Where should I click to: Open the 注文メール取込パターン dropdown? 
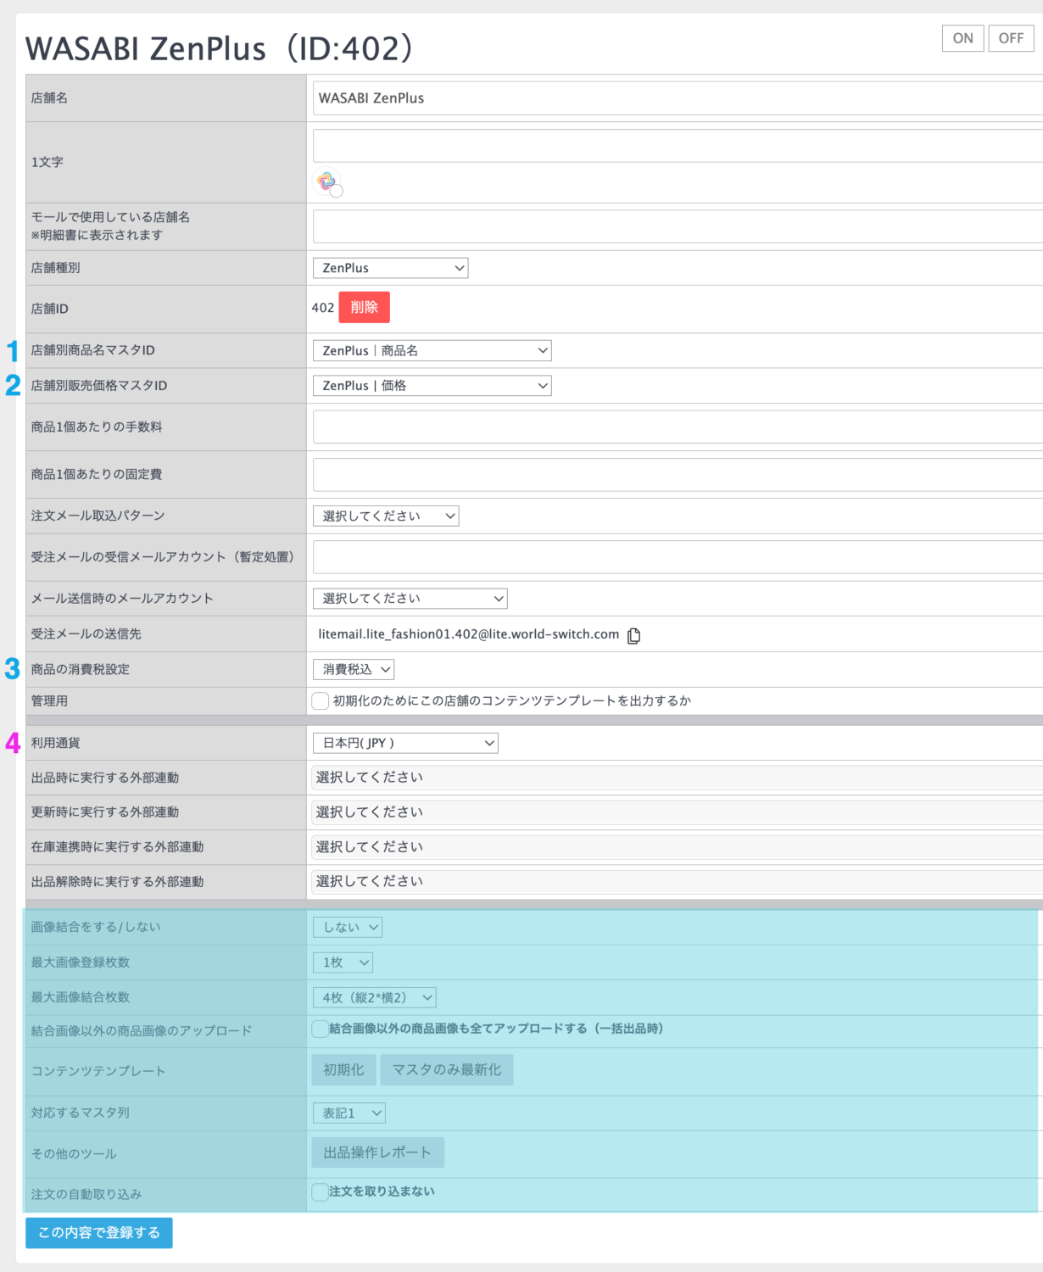(386, 516)
